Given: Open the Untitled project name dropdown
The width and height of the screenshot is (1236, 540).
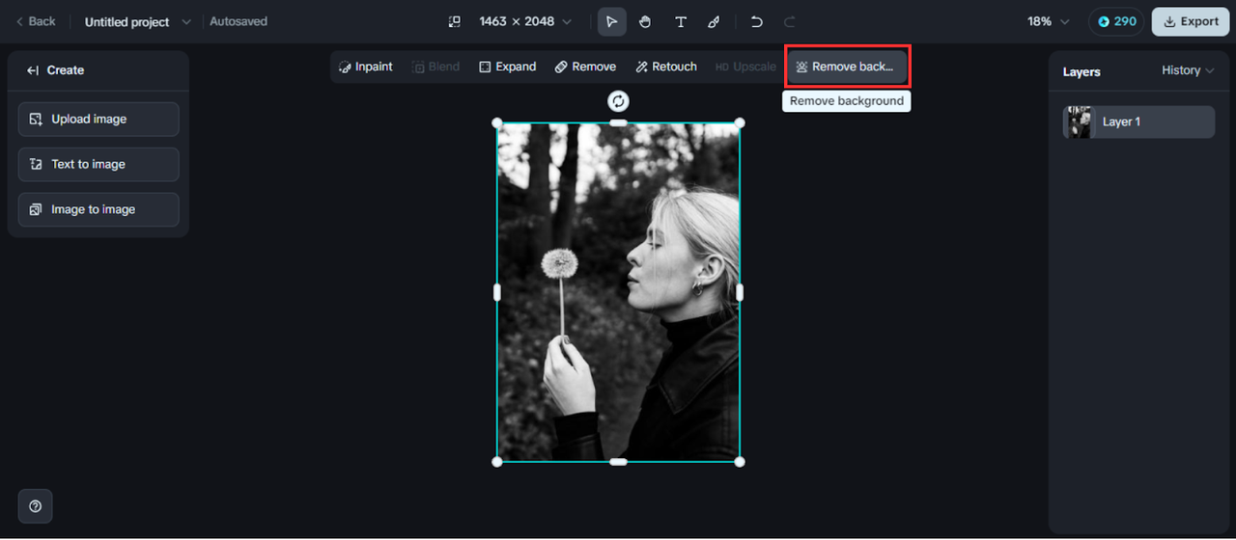Looking at the screenshot, I should (x=138, y=21).
